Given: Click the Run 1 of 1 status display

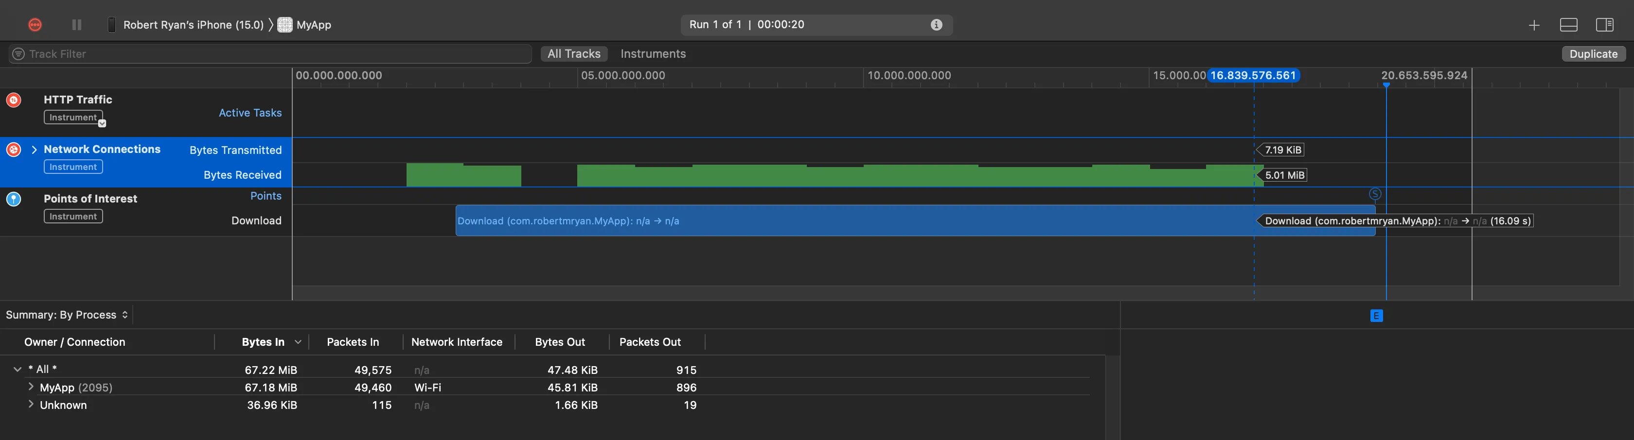Looking at the screenshot, I should coord(817,25).
